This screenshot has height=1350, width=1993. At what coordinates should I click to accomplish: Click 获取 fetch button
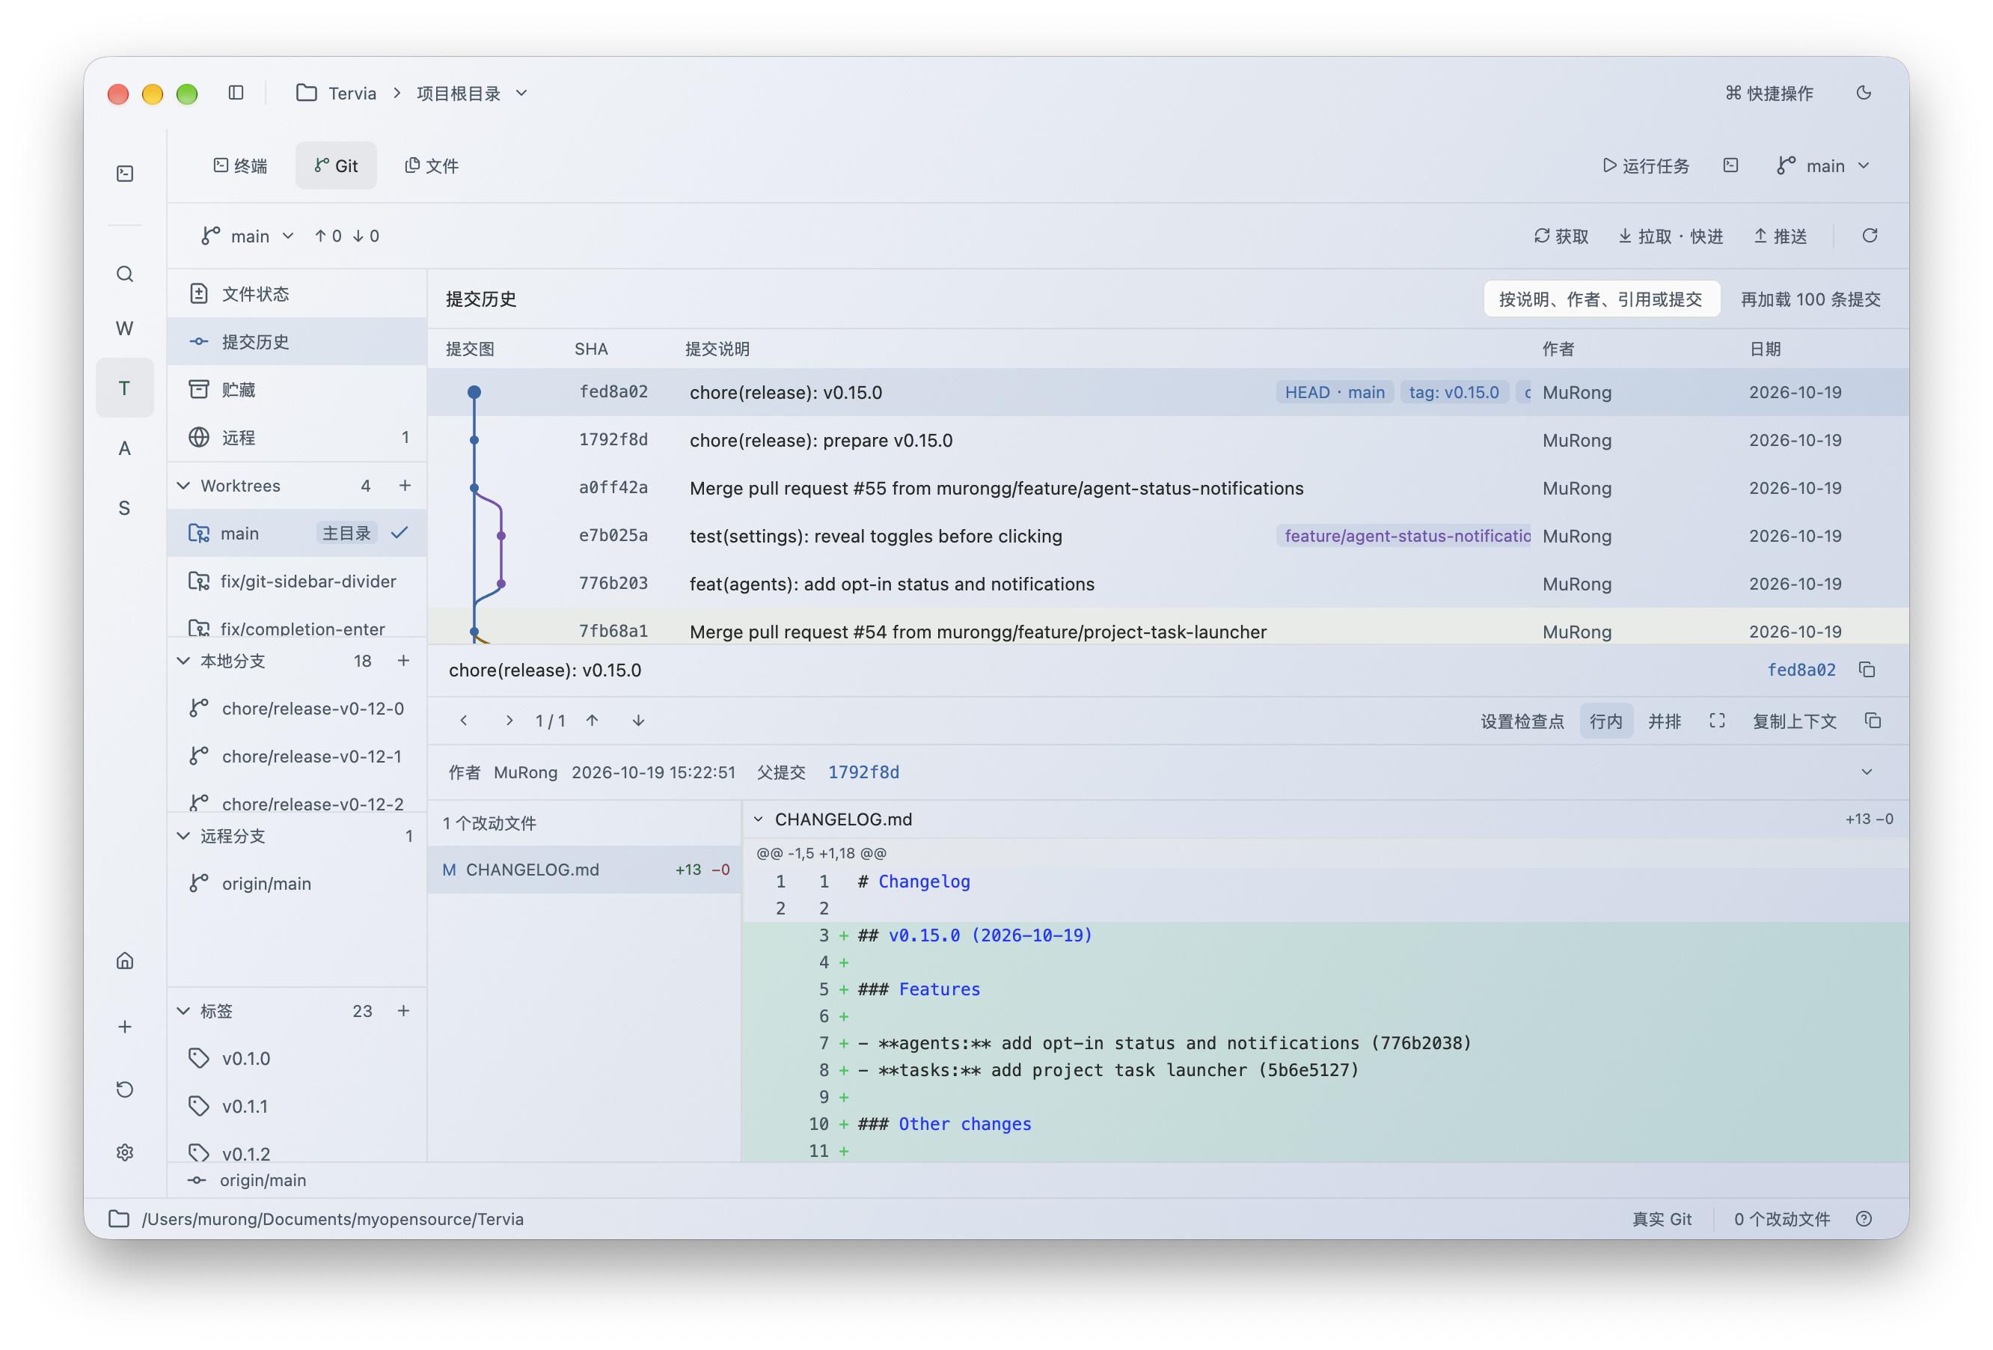[1561, 236]
